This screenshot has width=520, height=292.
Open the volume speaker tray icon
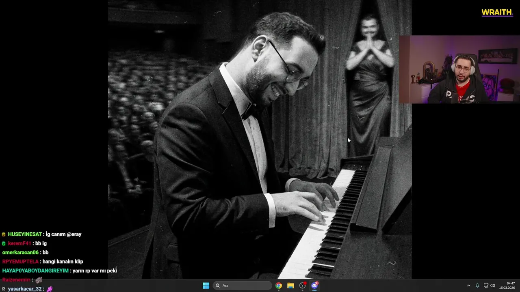coord(493,286)
